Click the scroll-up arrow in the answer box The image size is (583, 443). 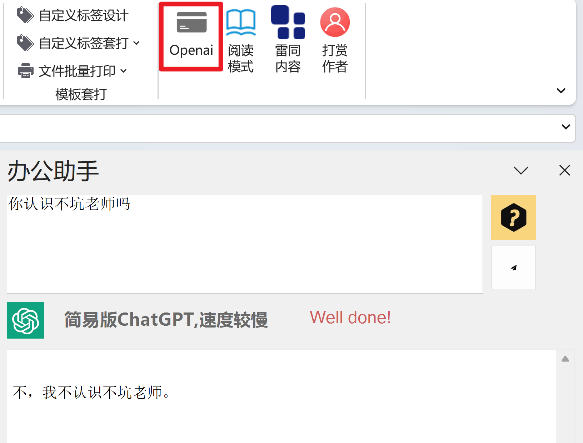click(x=565, y=359)
